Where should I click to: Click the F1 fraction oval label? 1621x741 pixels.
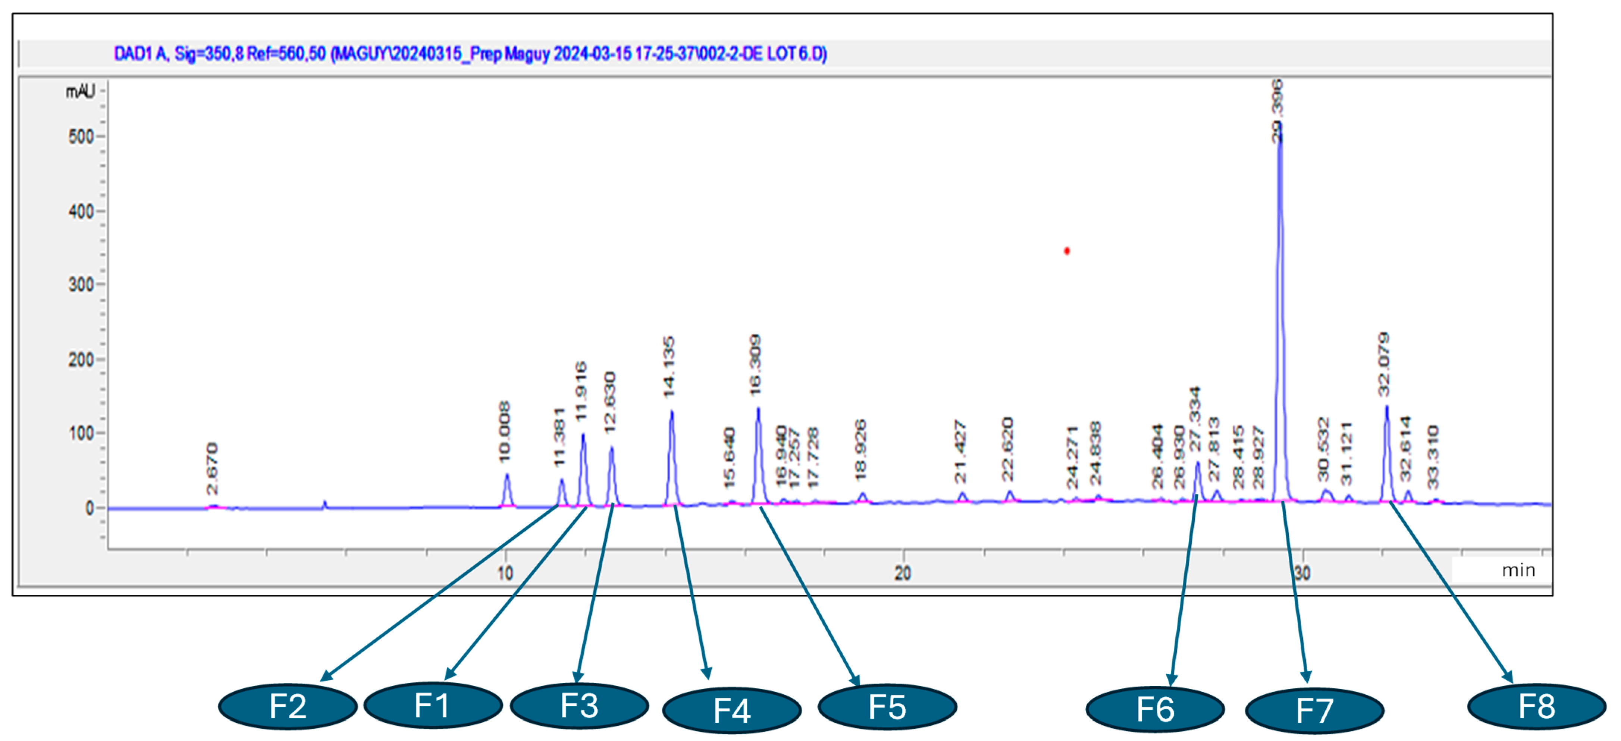click(433, 705)
